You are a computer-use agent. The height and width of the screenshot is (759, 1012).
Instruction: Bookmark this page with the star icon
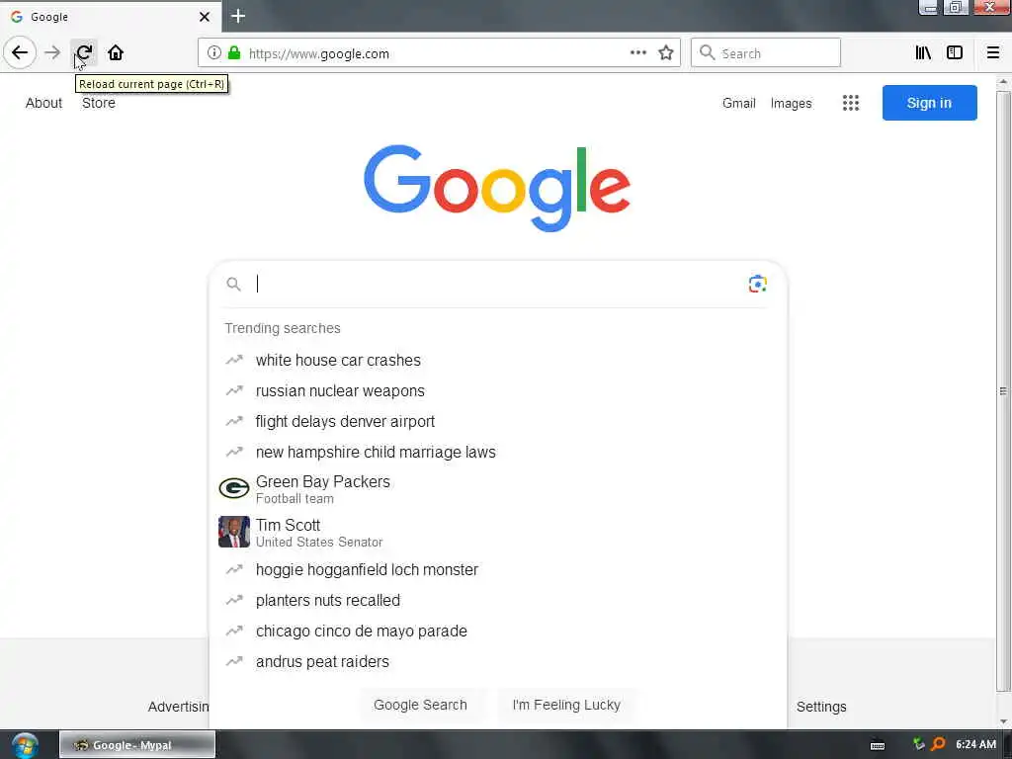click(x=666, y=53)
